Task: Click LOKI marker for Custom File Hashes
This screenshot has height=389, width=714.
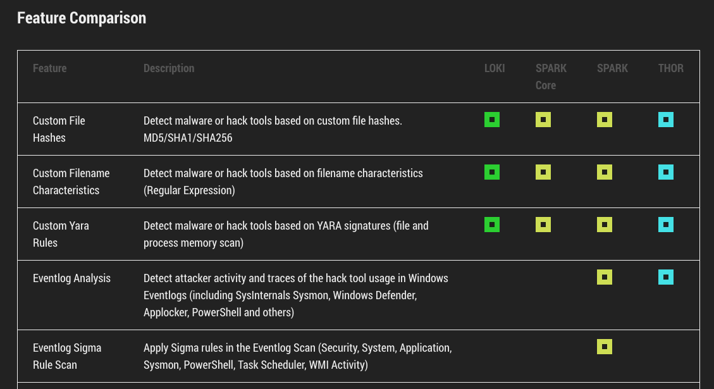Action: 492,120
